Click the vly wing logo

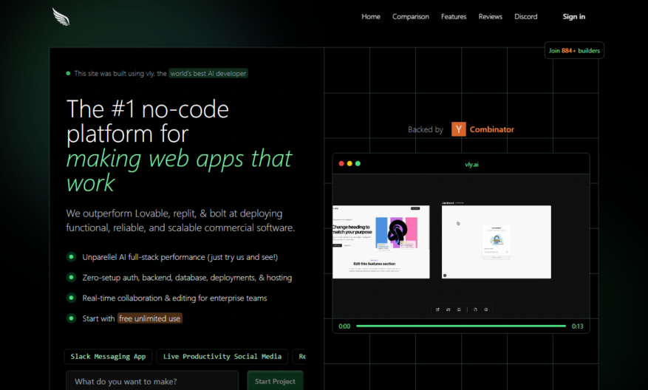(x=61, y=16)
